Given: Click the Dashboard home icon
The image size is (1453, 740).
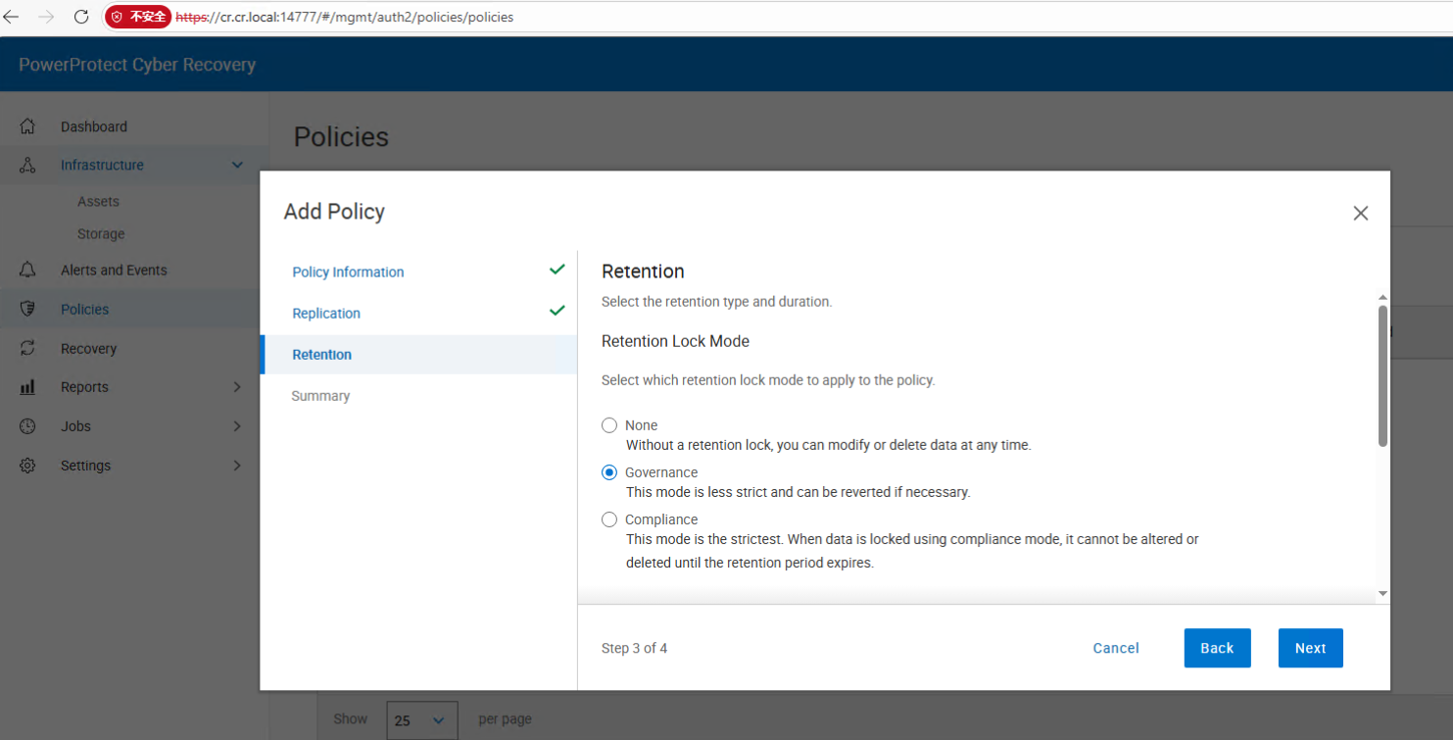Looking at the screenshot, I should tap(27, 126).
